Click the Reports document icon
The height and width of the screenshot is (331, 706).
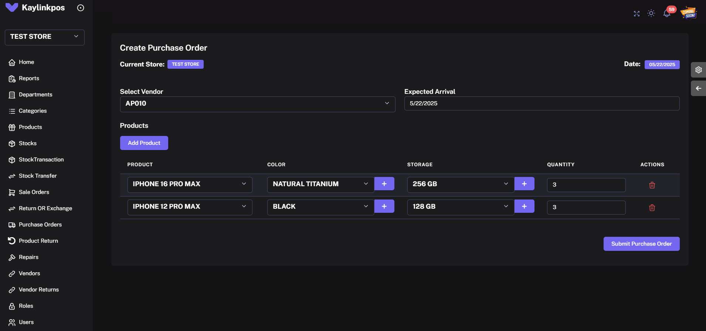tap(12, 79)
